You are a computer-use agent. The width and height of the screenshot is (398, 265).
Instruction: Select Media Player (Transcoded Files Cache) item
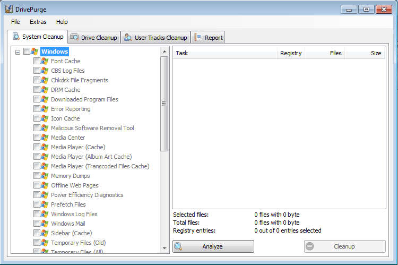(100, 166)
